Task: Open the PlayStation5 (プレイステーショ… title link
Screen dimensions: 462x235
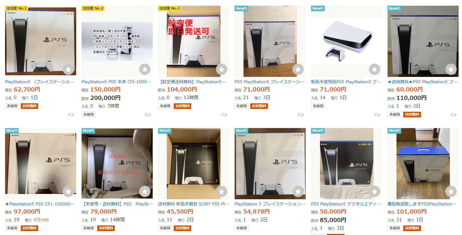Action: click(40, 82)
